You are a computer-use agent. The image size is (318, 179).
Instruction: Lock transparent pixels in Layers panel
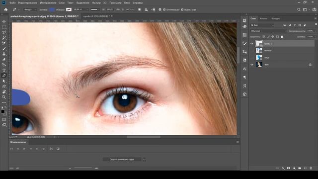click(x=264, y=37)
